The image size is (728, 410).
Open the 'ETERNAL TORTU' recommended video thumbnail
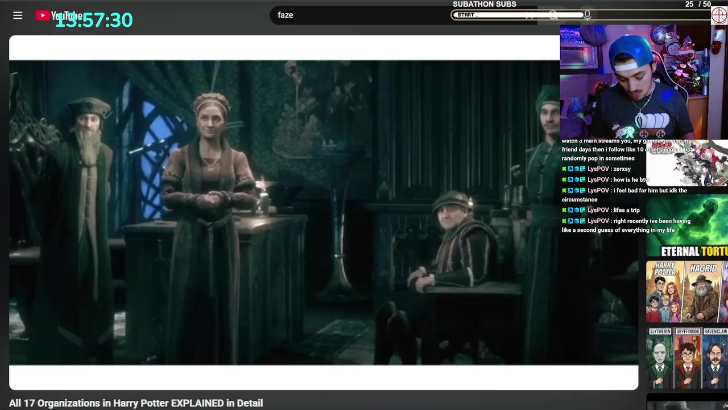687,227
